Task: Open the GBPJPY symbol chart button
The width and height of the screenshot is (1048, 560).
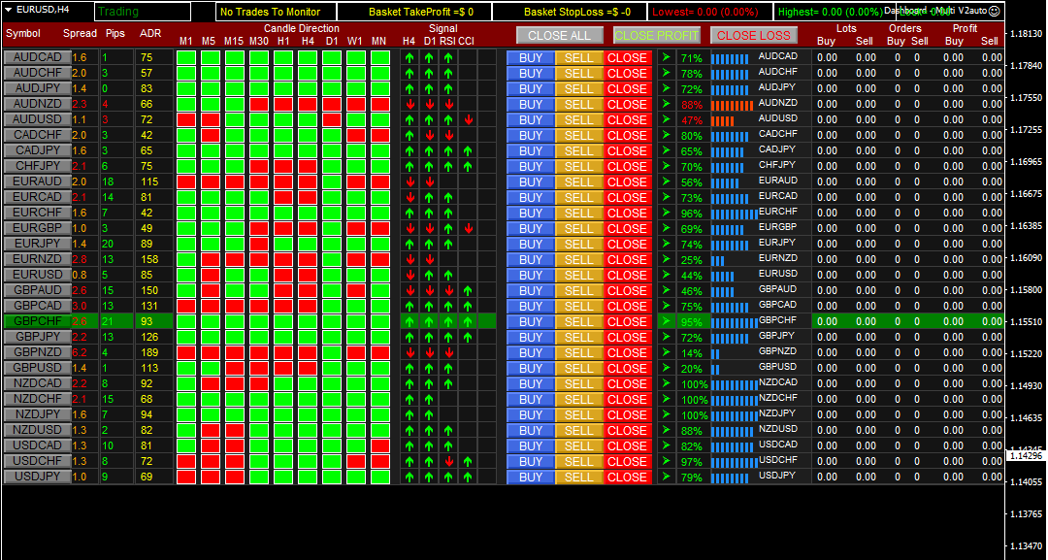Action: (x=36, y=337)
